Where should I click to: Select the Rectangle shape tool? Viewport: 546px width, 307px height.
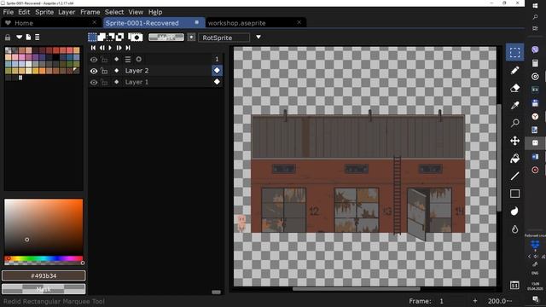tap(514, 194)
